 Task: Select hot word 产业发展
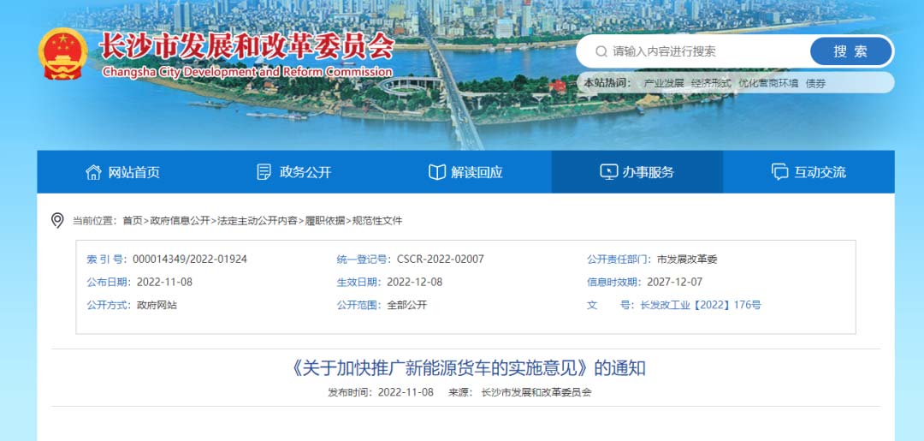point(663,83)
